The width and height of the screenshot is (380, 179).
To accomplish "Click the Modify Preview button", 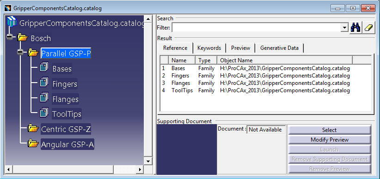I will [x=329, y=140].
